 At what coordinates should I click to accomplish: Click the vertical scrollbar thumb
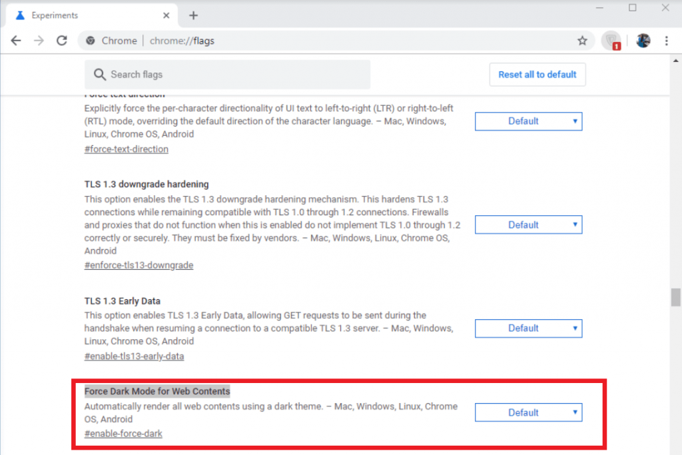click(x=675, y=298)
